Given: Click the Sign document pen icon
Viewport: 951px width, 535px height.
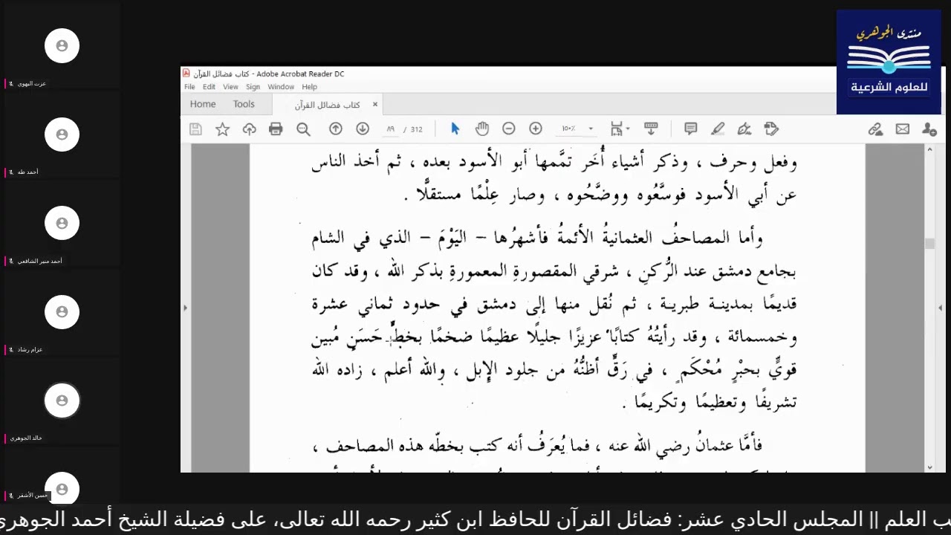Looking at the screenshot, I should (744, 129).
